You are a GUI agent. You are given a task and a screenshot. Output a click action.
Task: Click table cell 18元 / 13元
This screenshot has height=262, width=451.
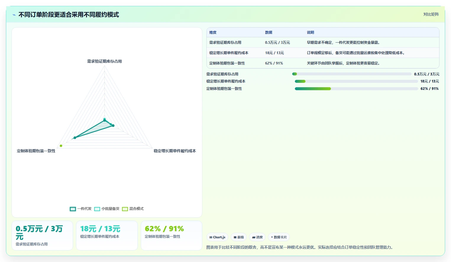click(274, 53)
